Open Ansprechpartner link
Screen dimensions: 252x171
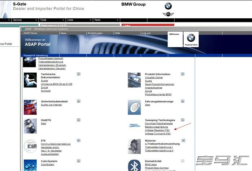click(x=154, y=88)
